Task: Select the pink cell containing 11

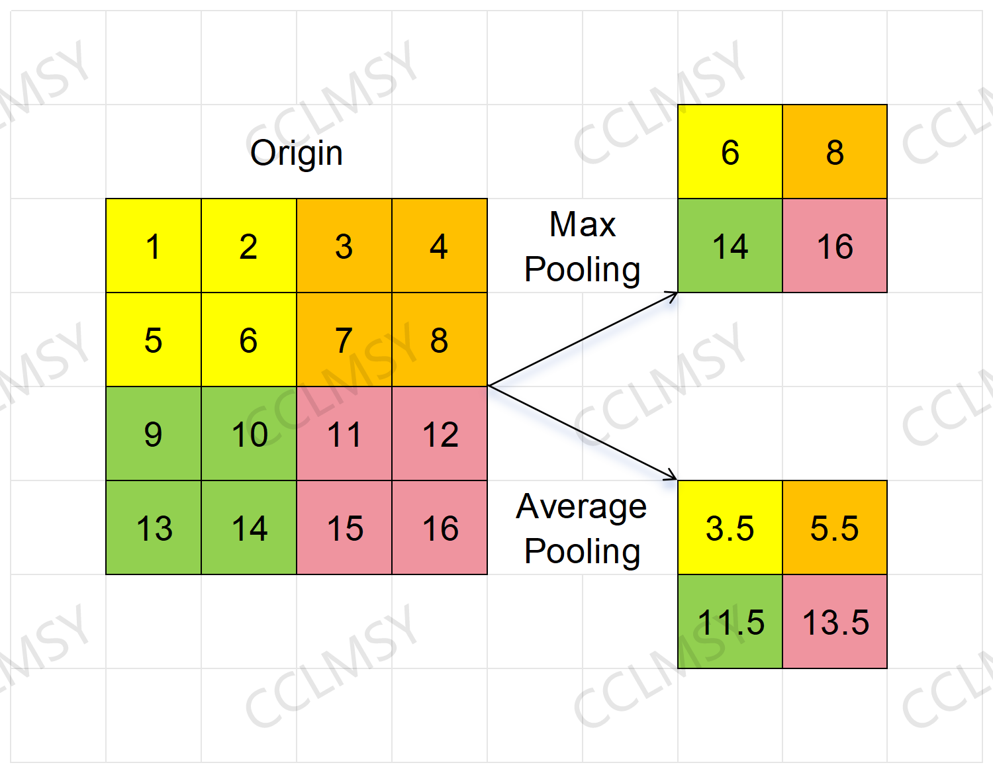Action: [344, 434]
